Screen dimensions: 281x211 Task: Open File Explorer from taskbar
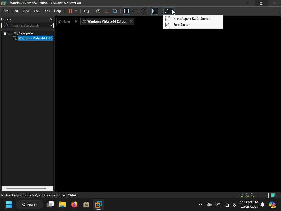tap(62, 204)
